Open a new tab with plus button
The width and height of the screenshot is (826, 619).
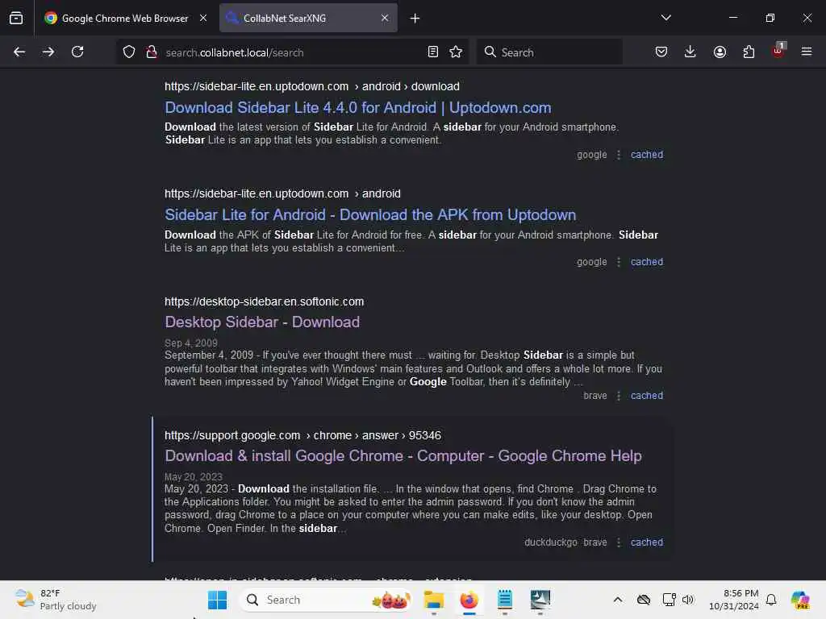[x=415, y=19]
